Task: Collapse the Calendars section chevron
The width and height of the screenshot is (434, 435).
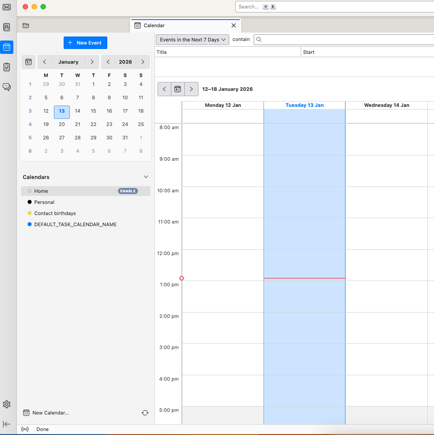Action: pos(146,176)
